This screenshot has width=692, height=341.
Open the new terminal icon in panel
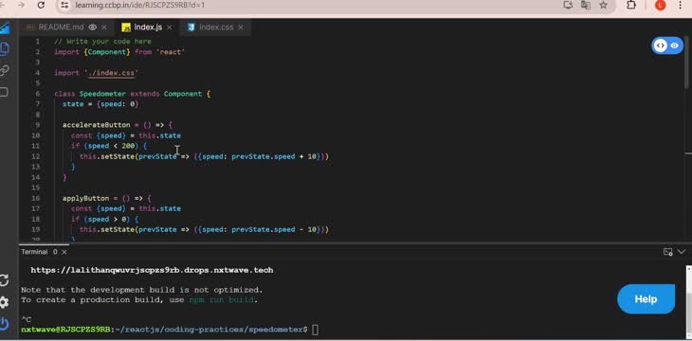click(x=667, y=252)
